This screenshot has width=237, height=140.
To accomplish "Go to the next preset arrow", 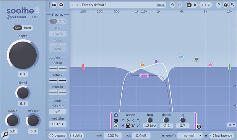I will coord(78,5).
